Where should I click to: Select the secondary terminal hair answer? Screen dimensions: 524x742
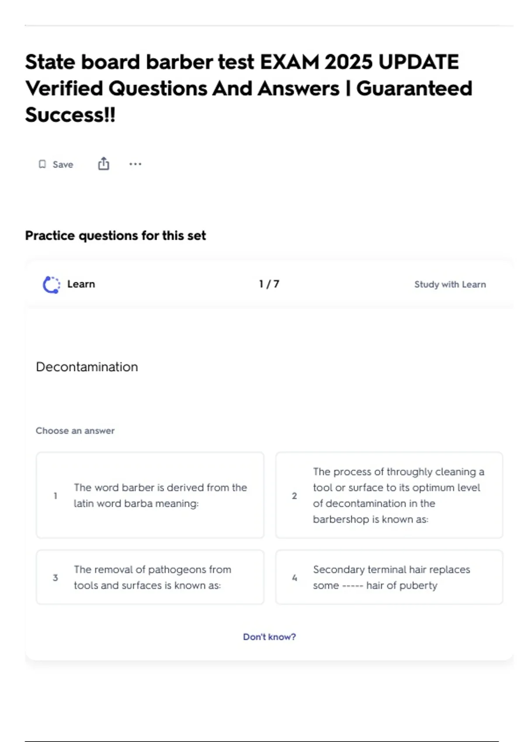(389, 577)
